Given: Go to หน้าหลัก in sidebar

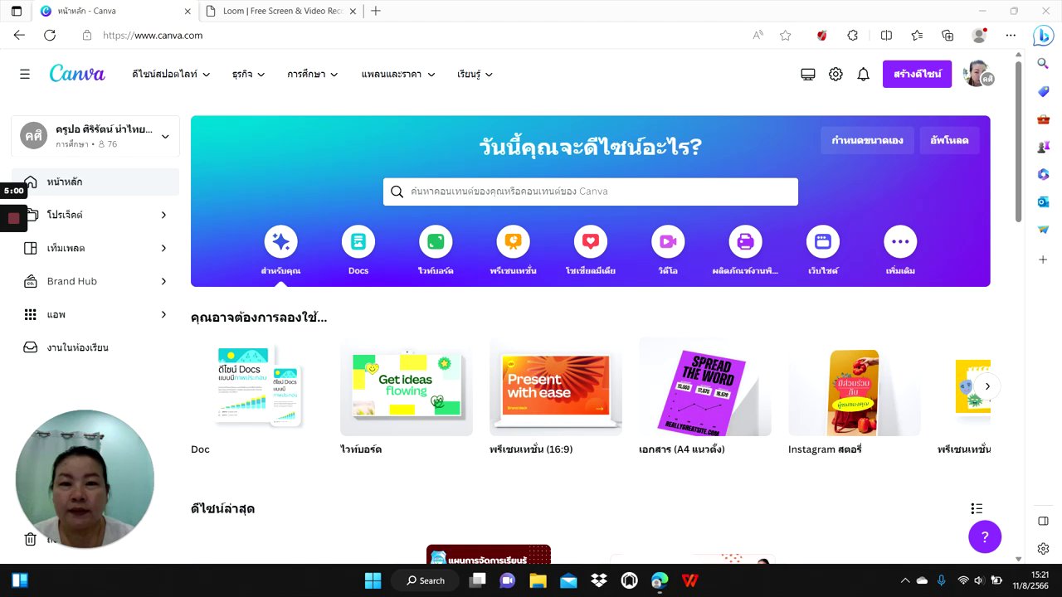Looking at the screenshot, I should [x=95, y=182].
